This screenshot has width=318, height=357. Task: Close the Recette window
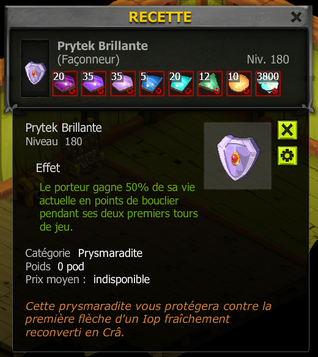297,17
